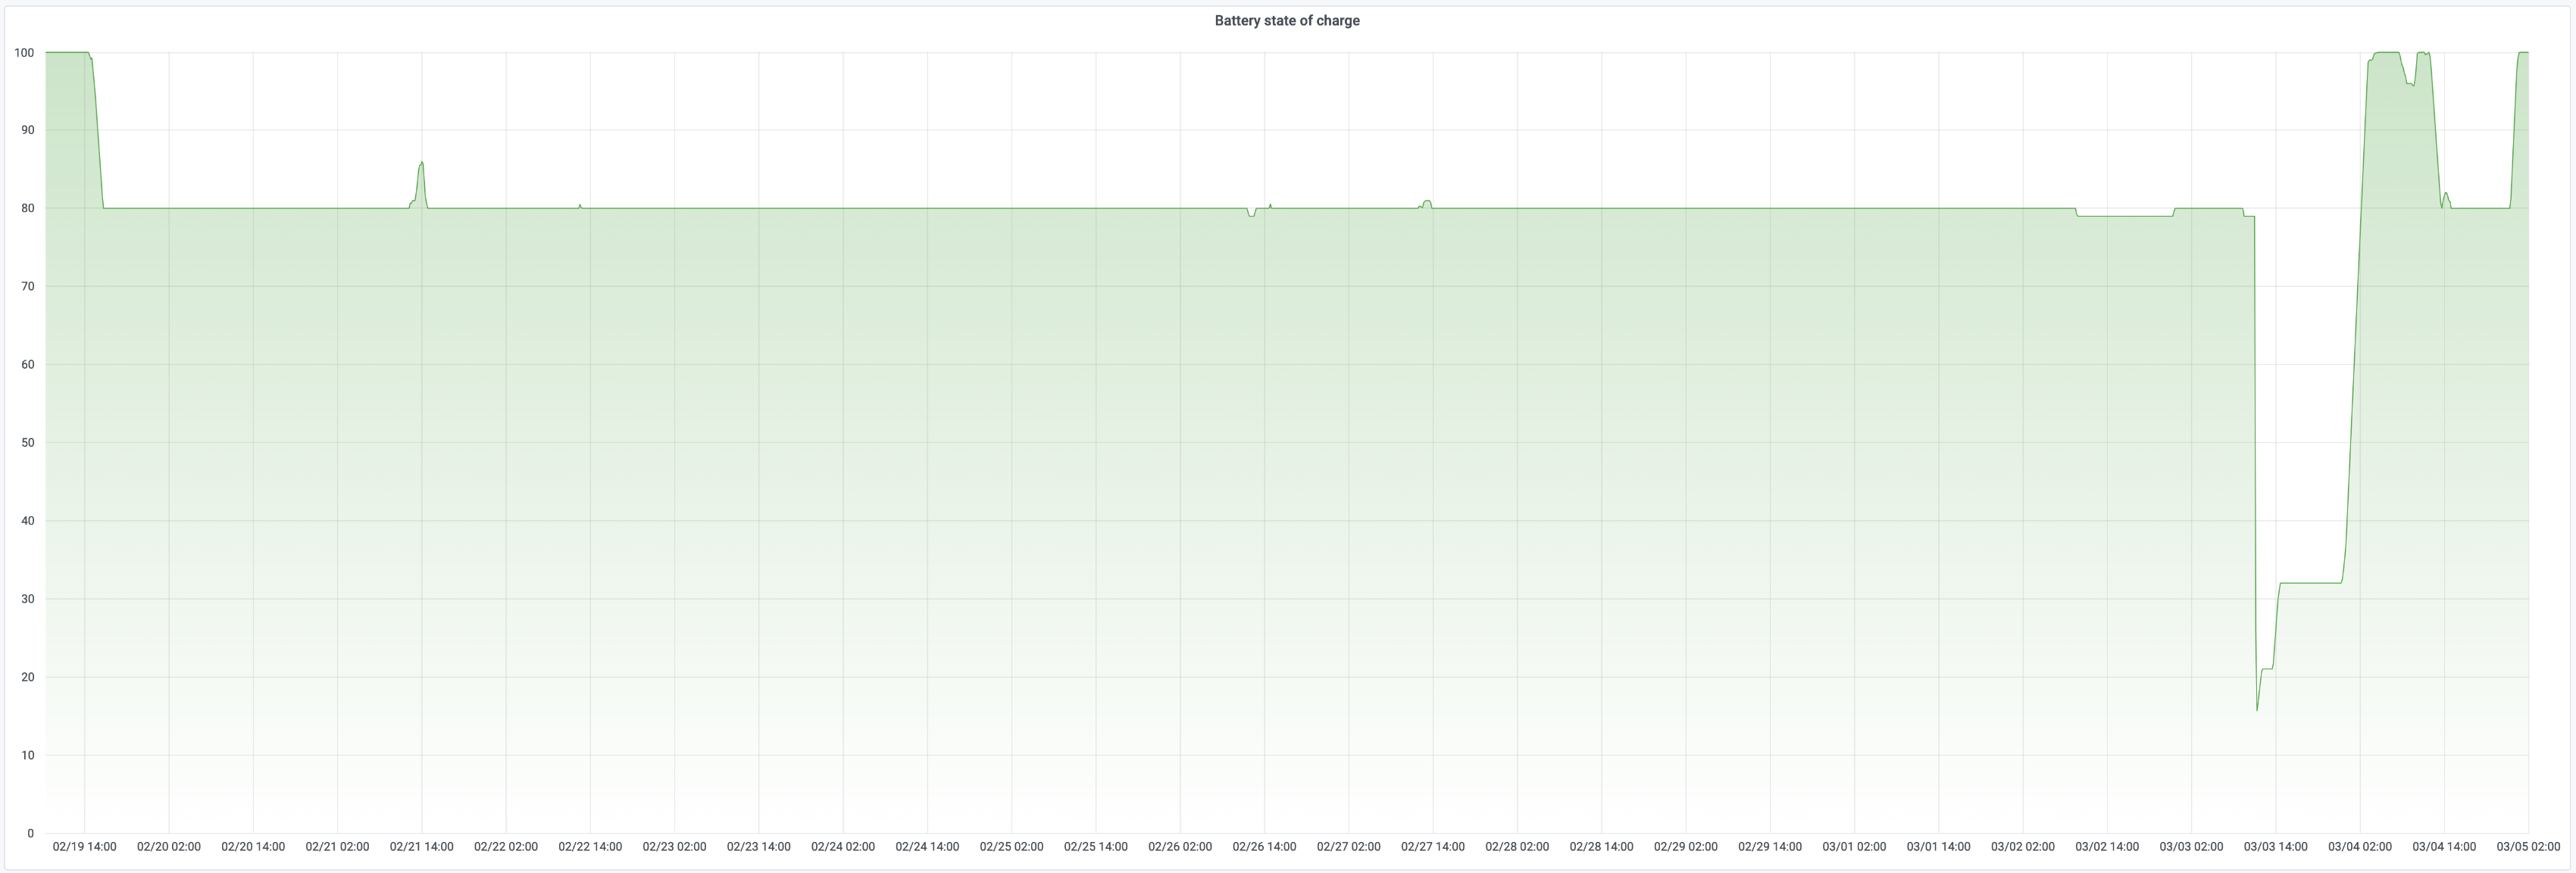Click the x-axis label 02/20 14:00
Screen dimensions: 2576x873
coord(253,847)
